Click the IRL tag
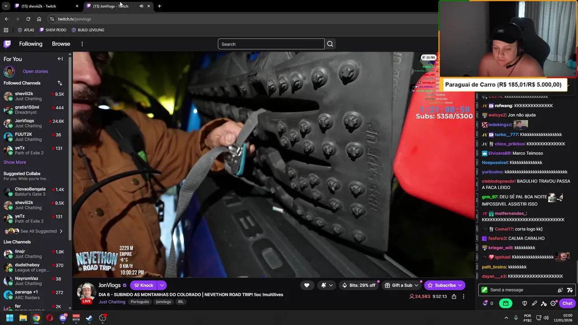 [181, 302]
